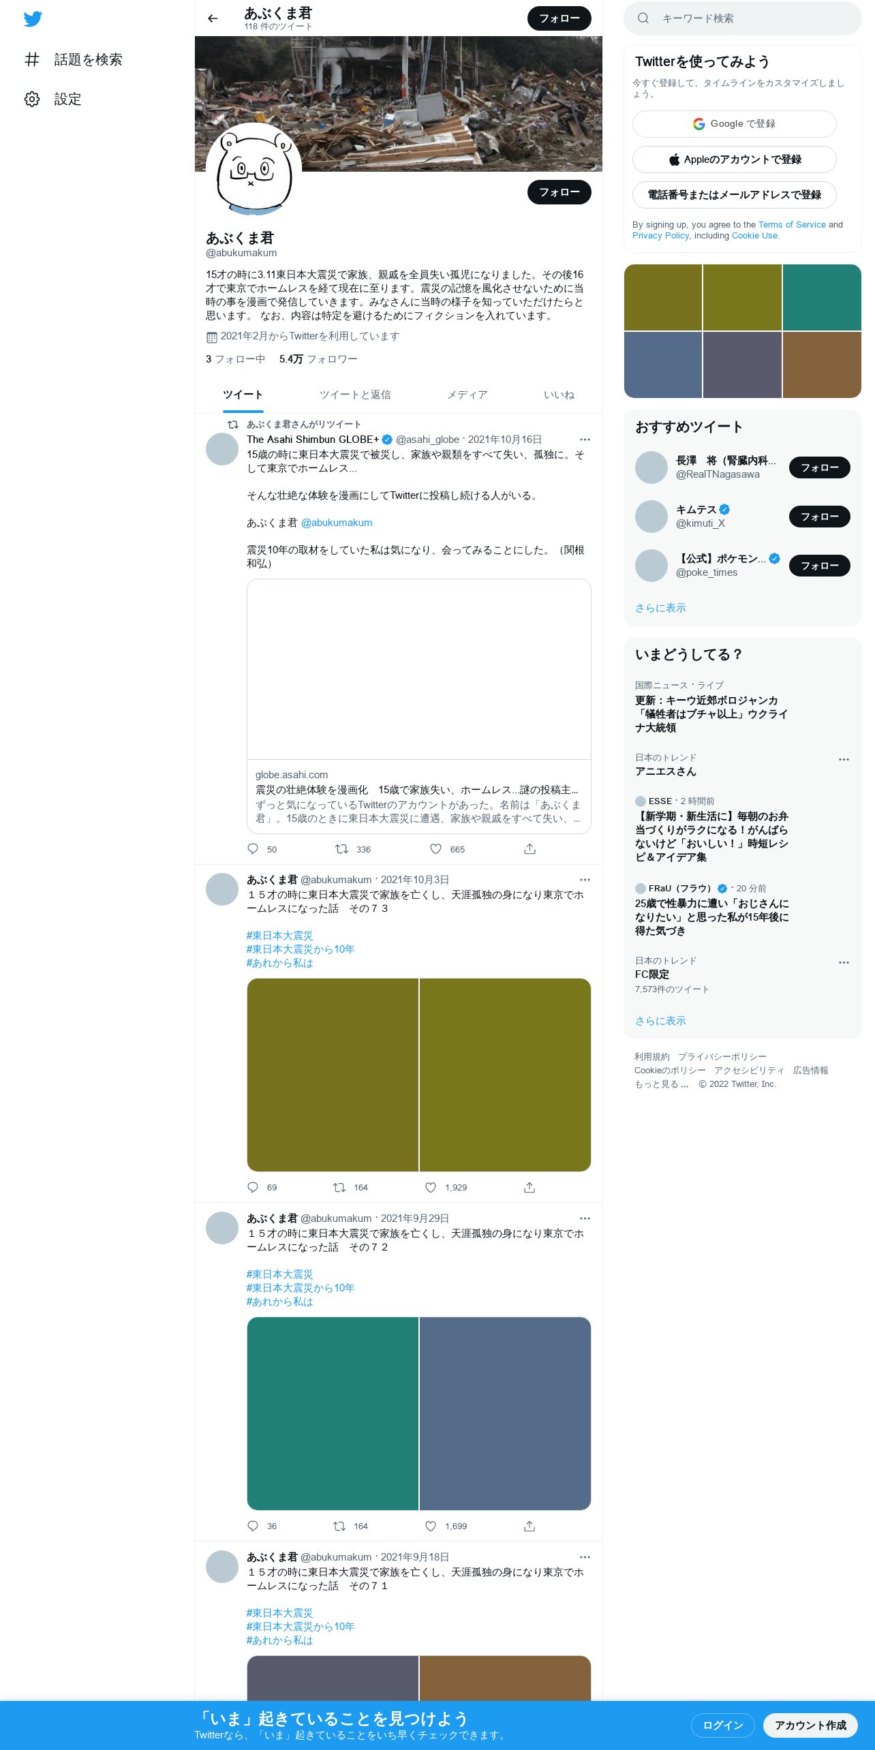This screenshot has width=875, height=1750.
Task: Open options for FC限定 trend
Action: [844, 962]
